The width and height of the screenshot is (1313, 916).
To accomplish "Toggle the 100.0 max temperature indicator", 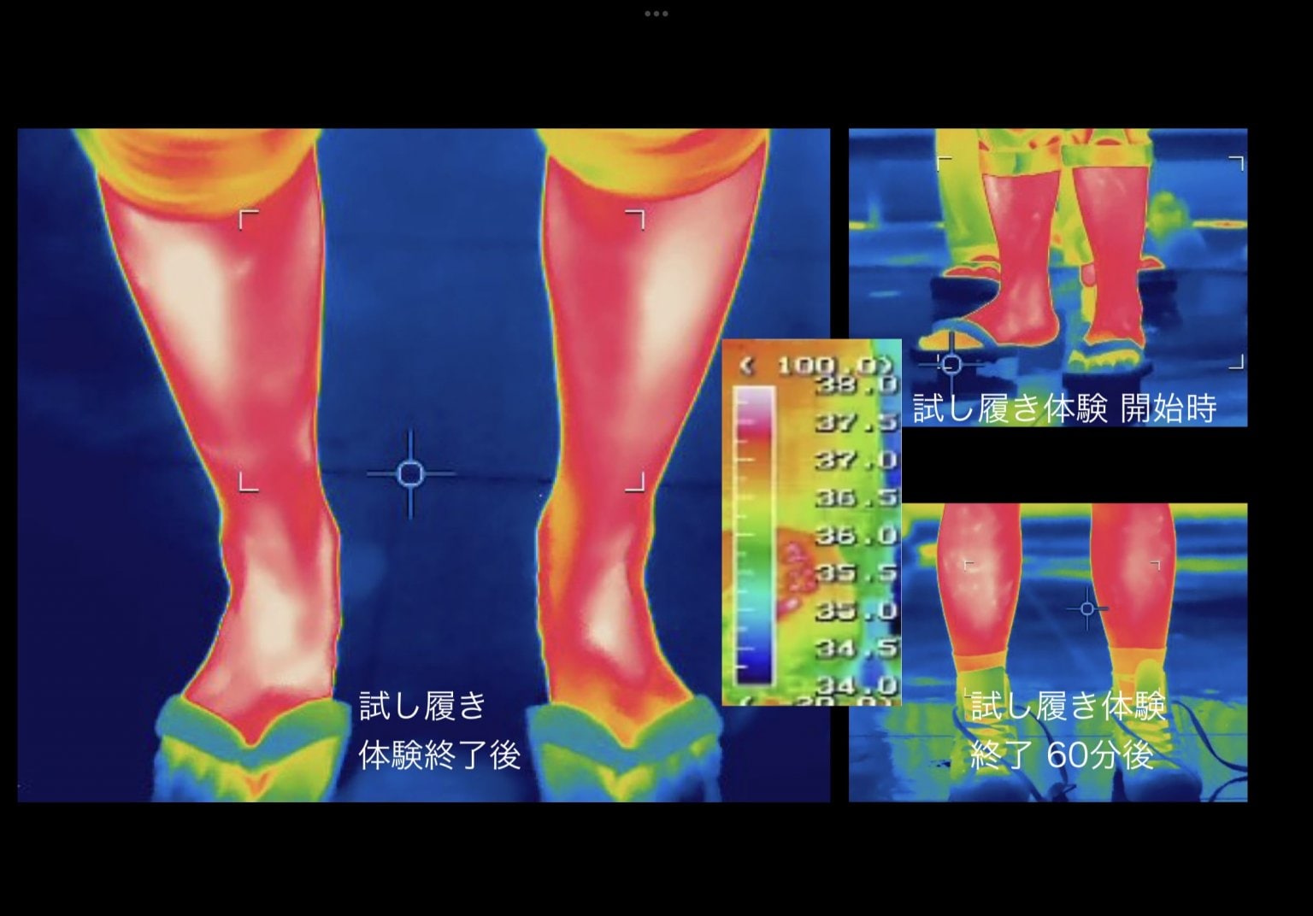I will pos(814,361).
